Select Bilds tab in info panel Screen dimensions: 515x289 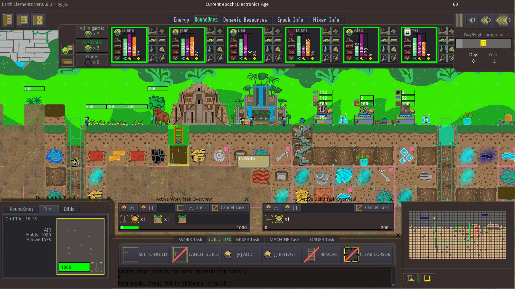[x=69, y=209]
